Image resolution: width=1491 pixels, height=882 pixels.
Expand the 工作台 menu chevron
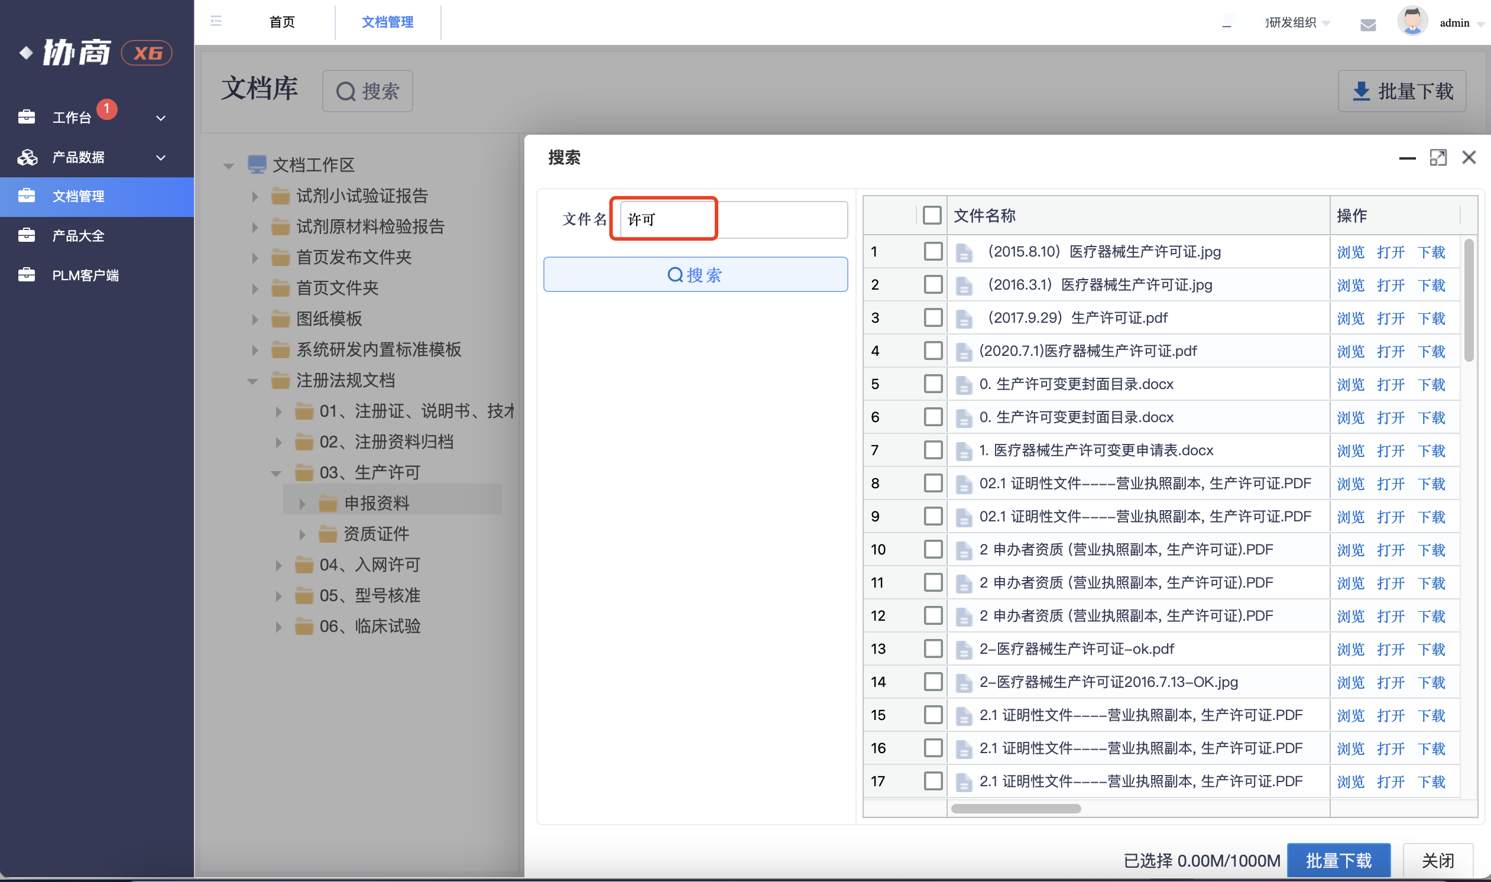coord(160,118)
